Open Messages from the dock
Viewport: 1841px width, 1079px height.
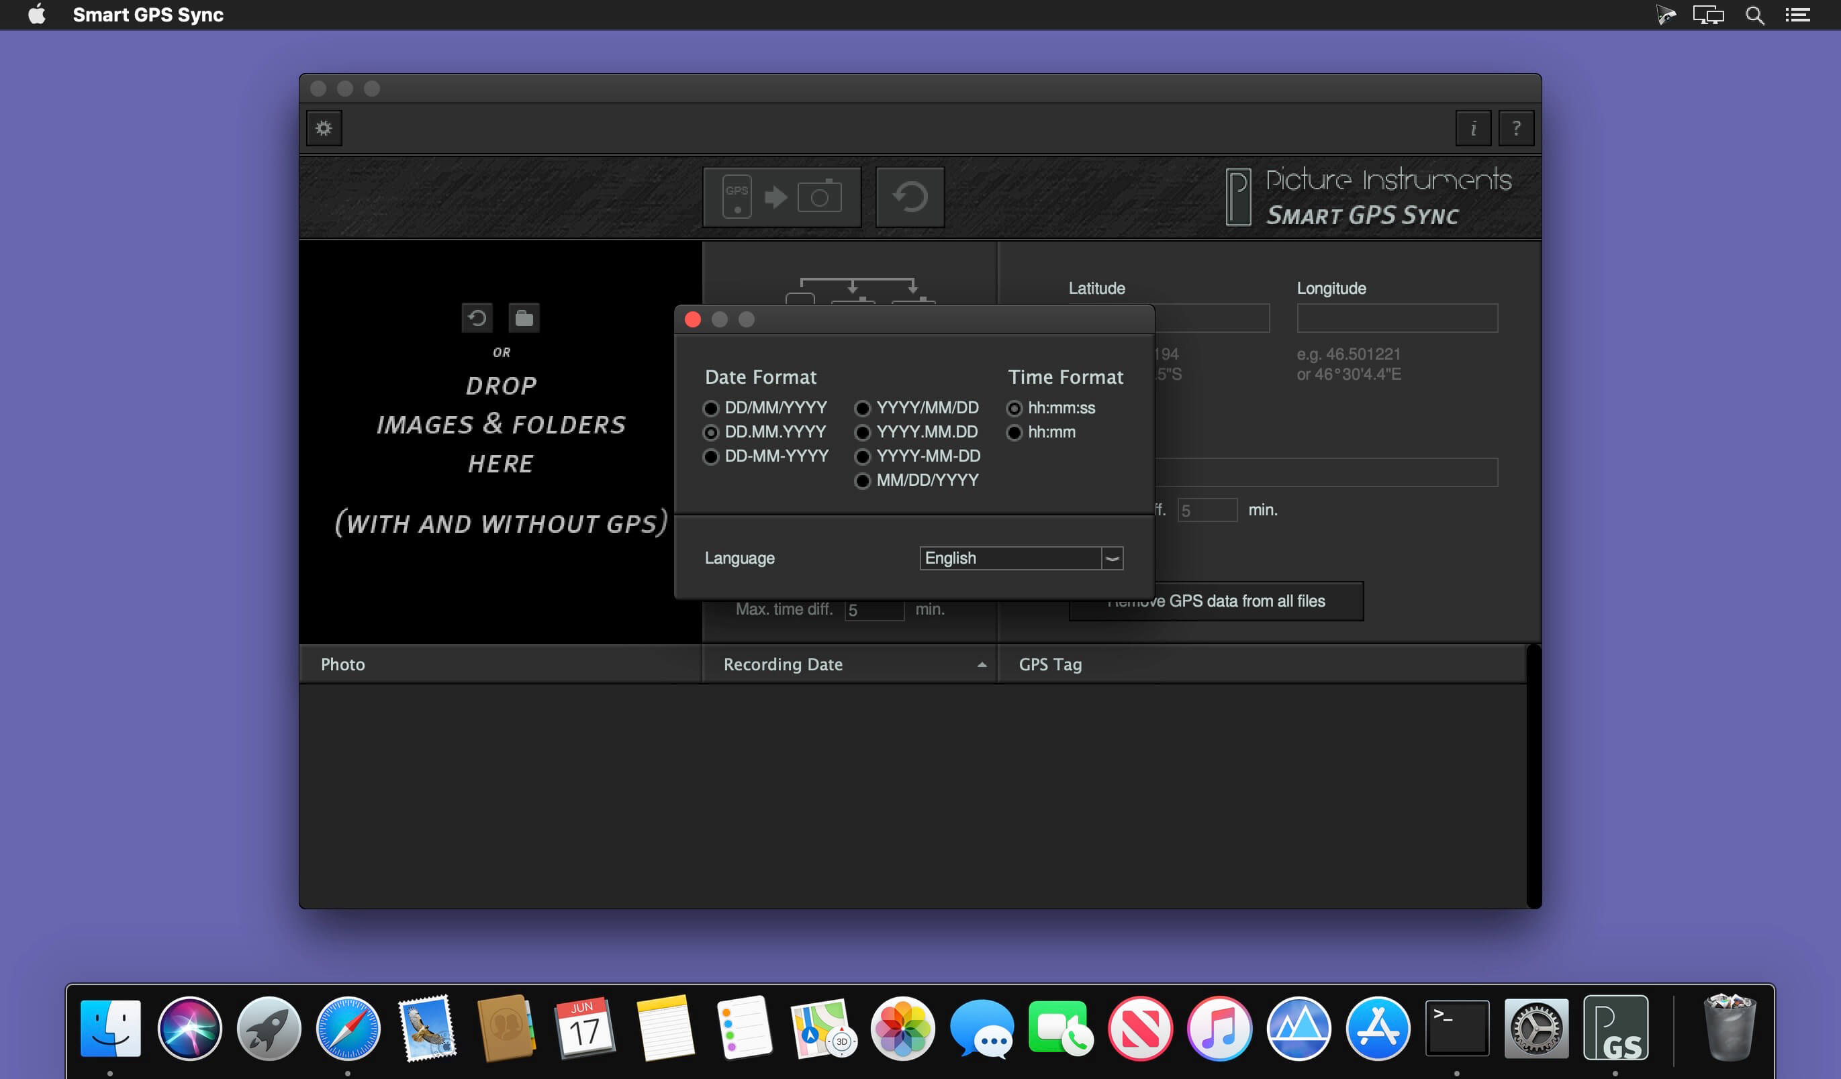[982, 1028]
